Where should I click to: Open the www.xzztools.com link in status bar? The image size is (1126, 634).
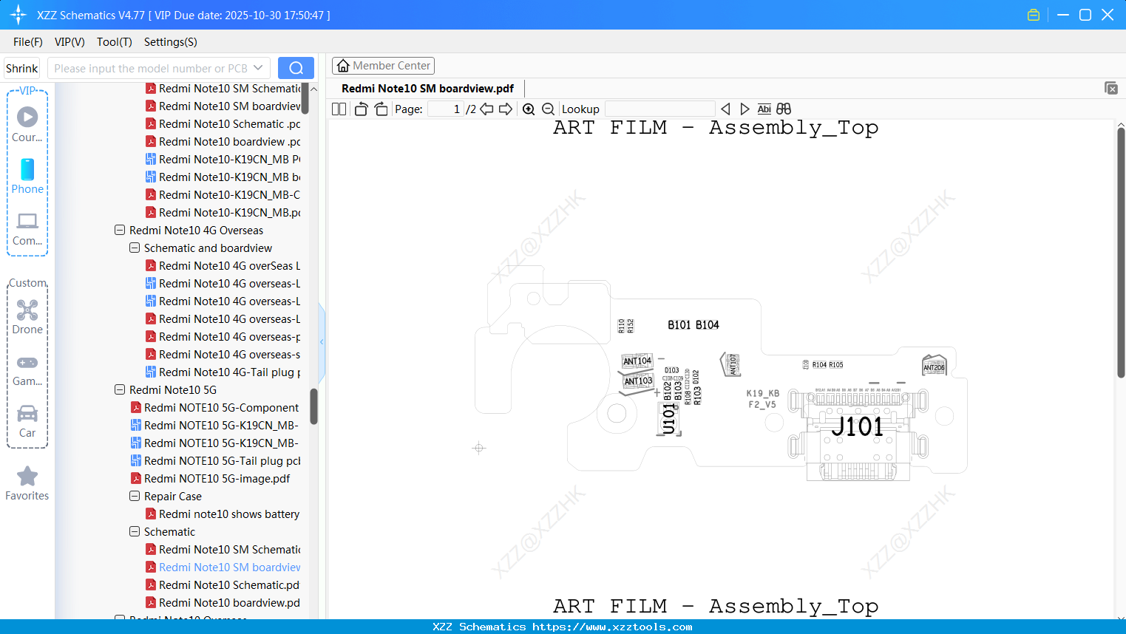coord(612,627)
